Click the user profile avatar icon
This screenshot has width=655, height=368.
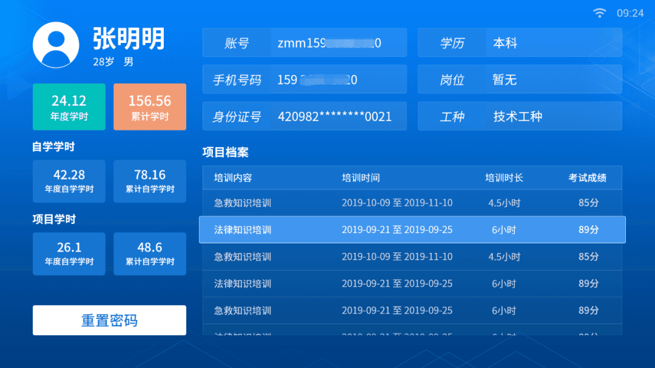click(x=56, y=45)
